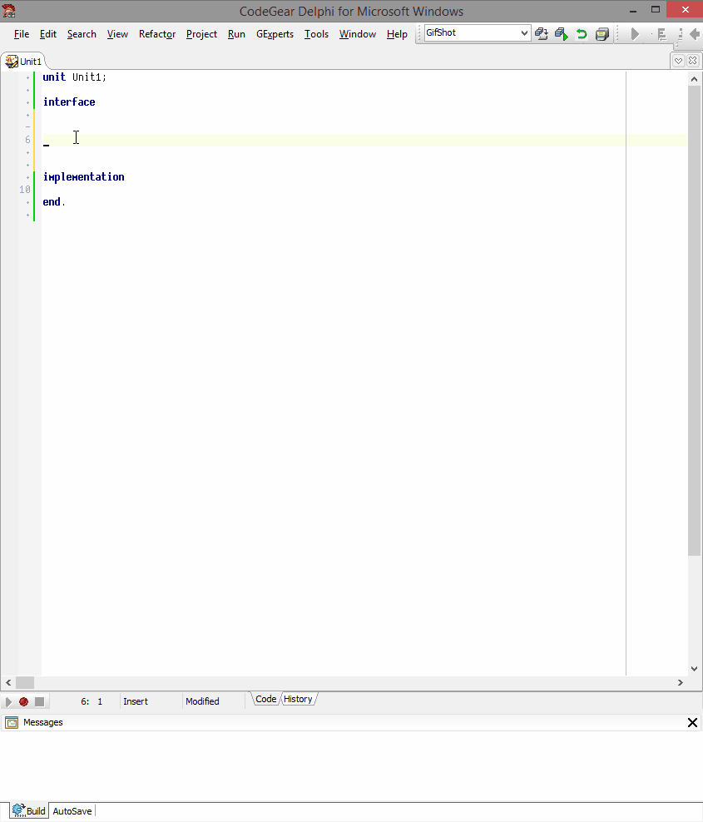Select the AutoSave messages tab

pyautogui.click(x=72, y=810)
